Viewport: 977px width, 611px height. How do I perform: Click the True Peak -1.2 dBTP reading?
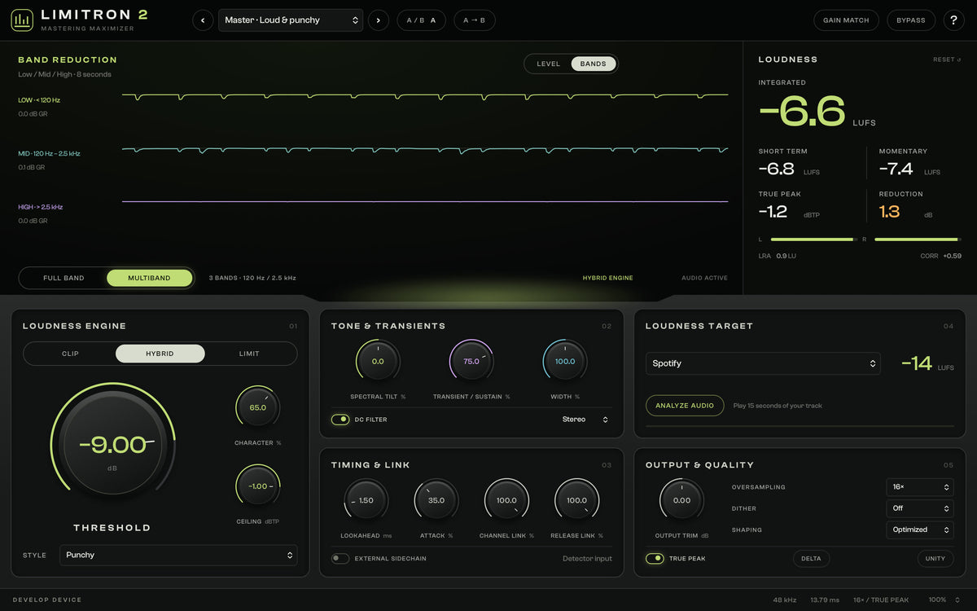pos(773,212)
